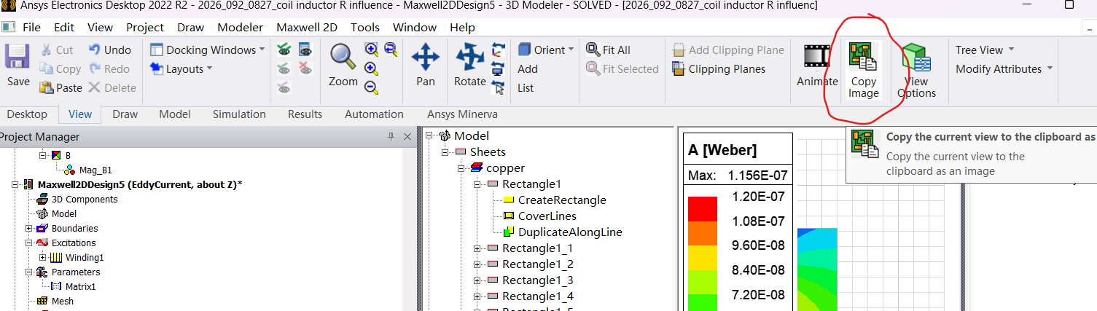
Task: Expand the Winding1 node
Action: 42,258
